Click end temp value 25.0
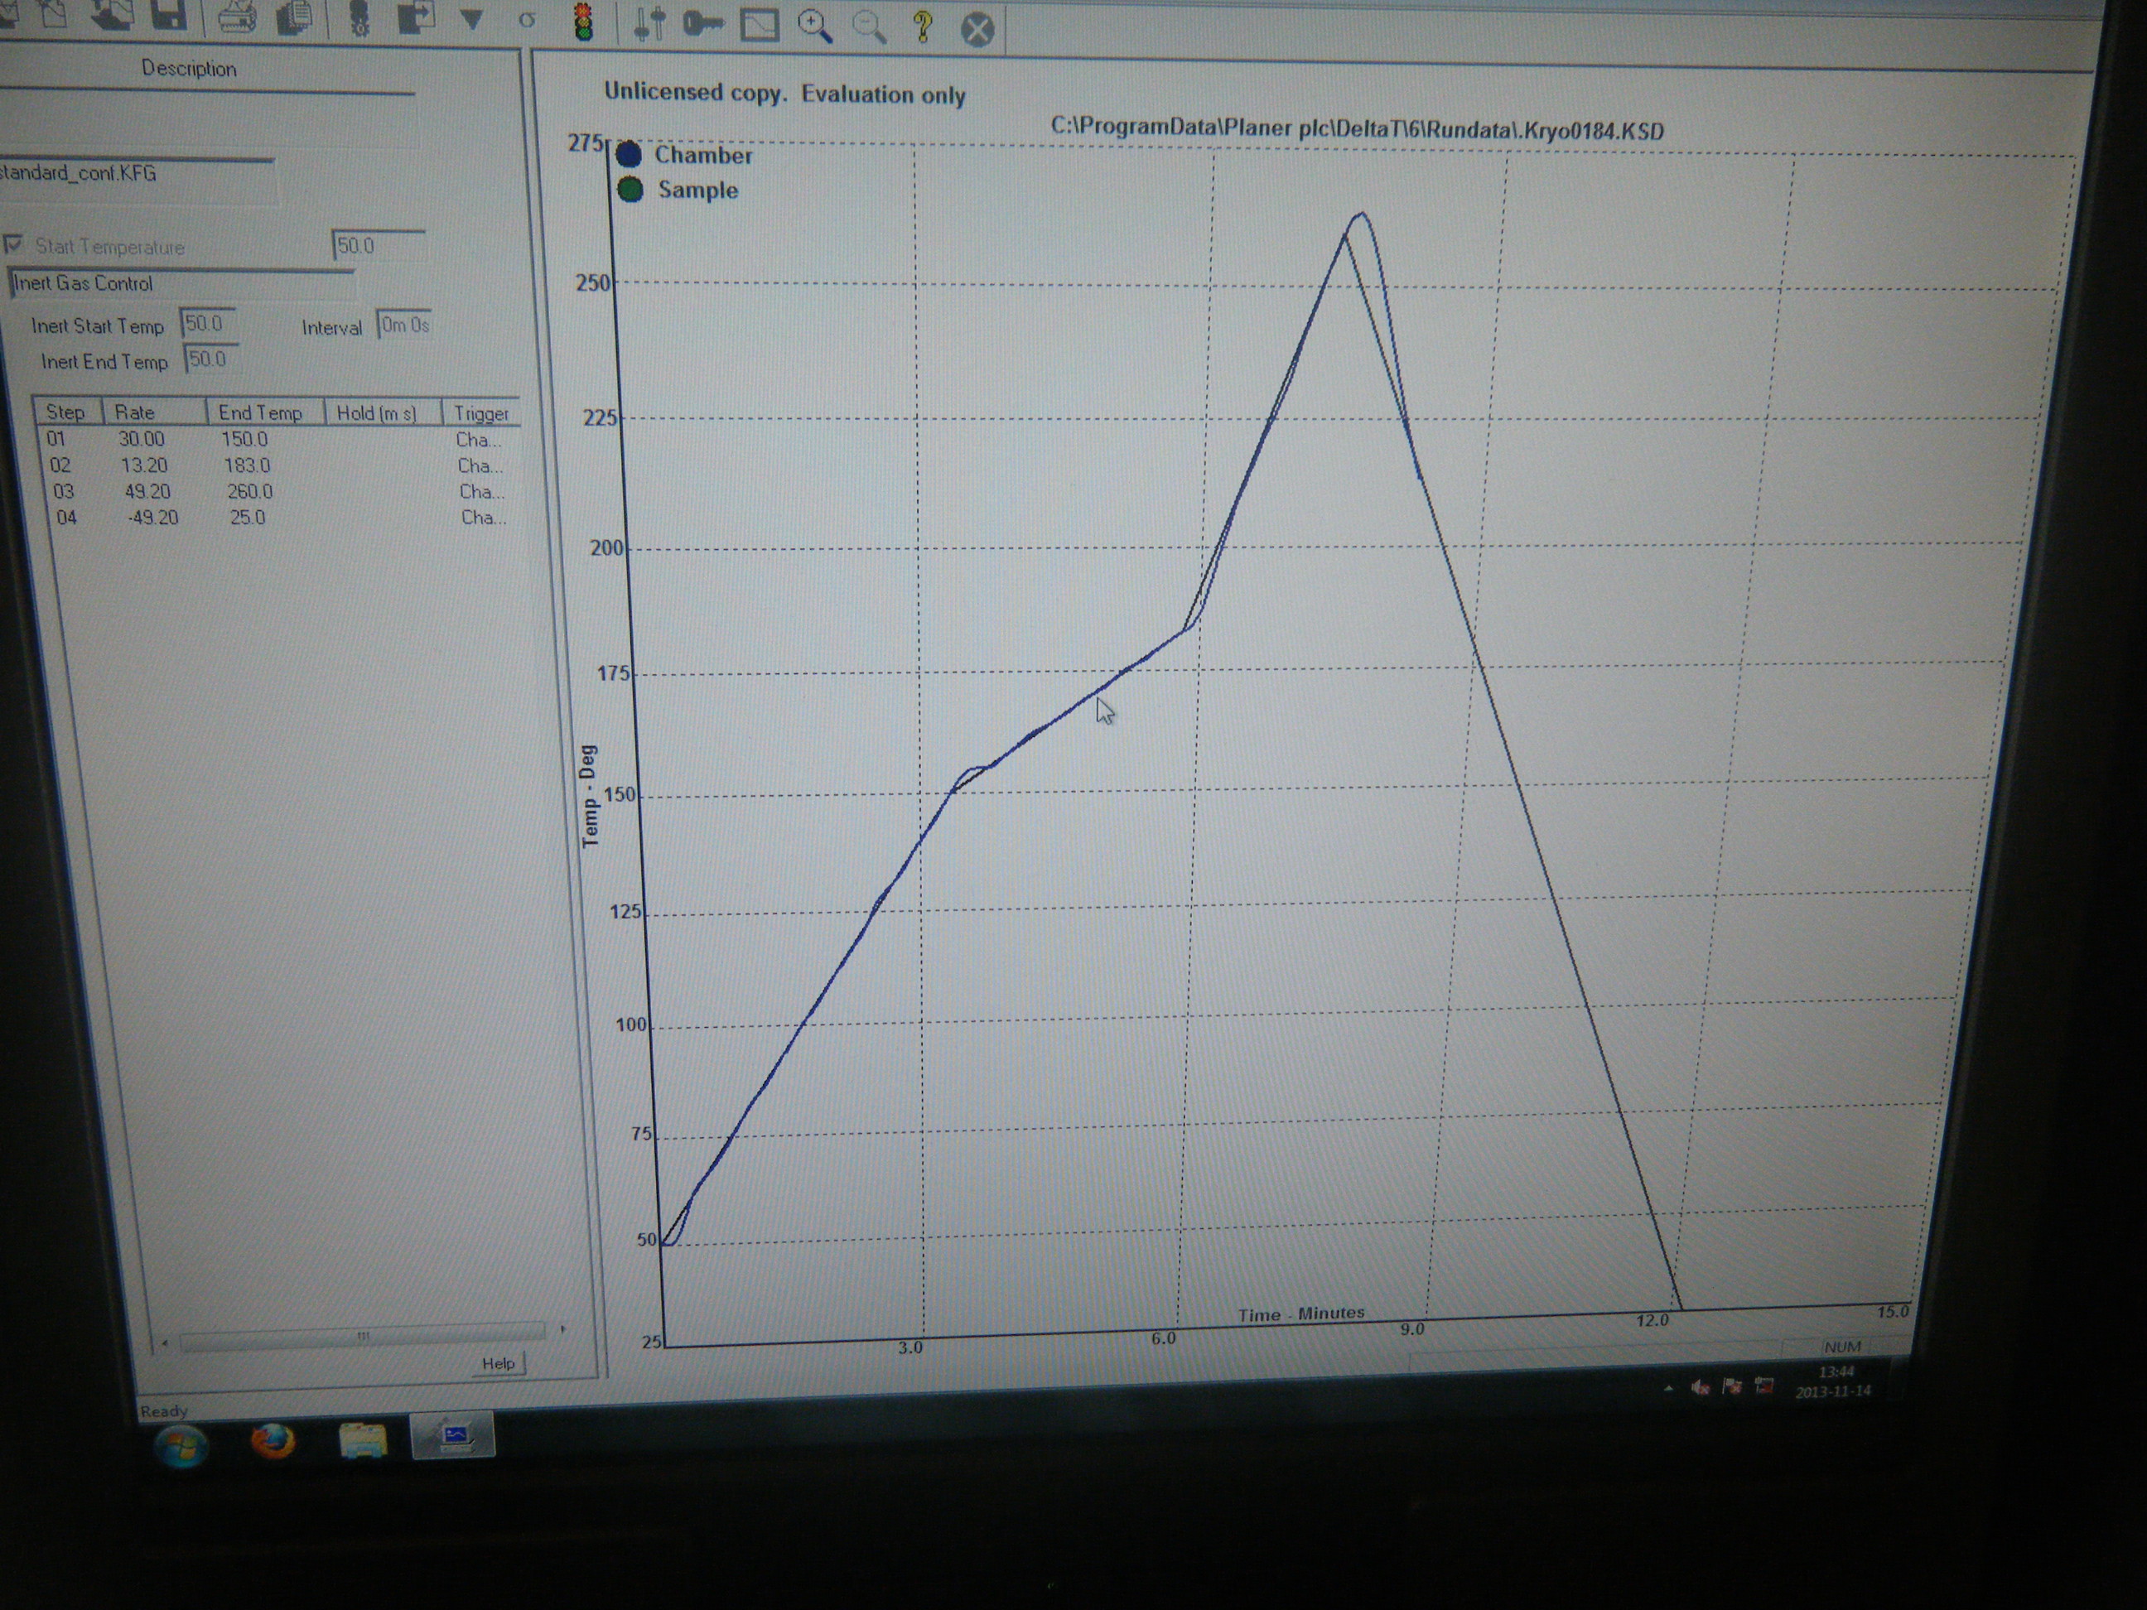 point(248,518)
